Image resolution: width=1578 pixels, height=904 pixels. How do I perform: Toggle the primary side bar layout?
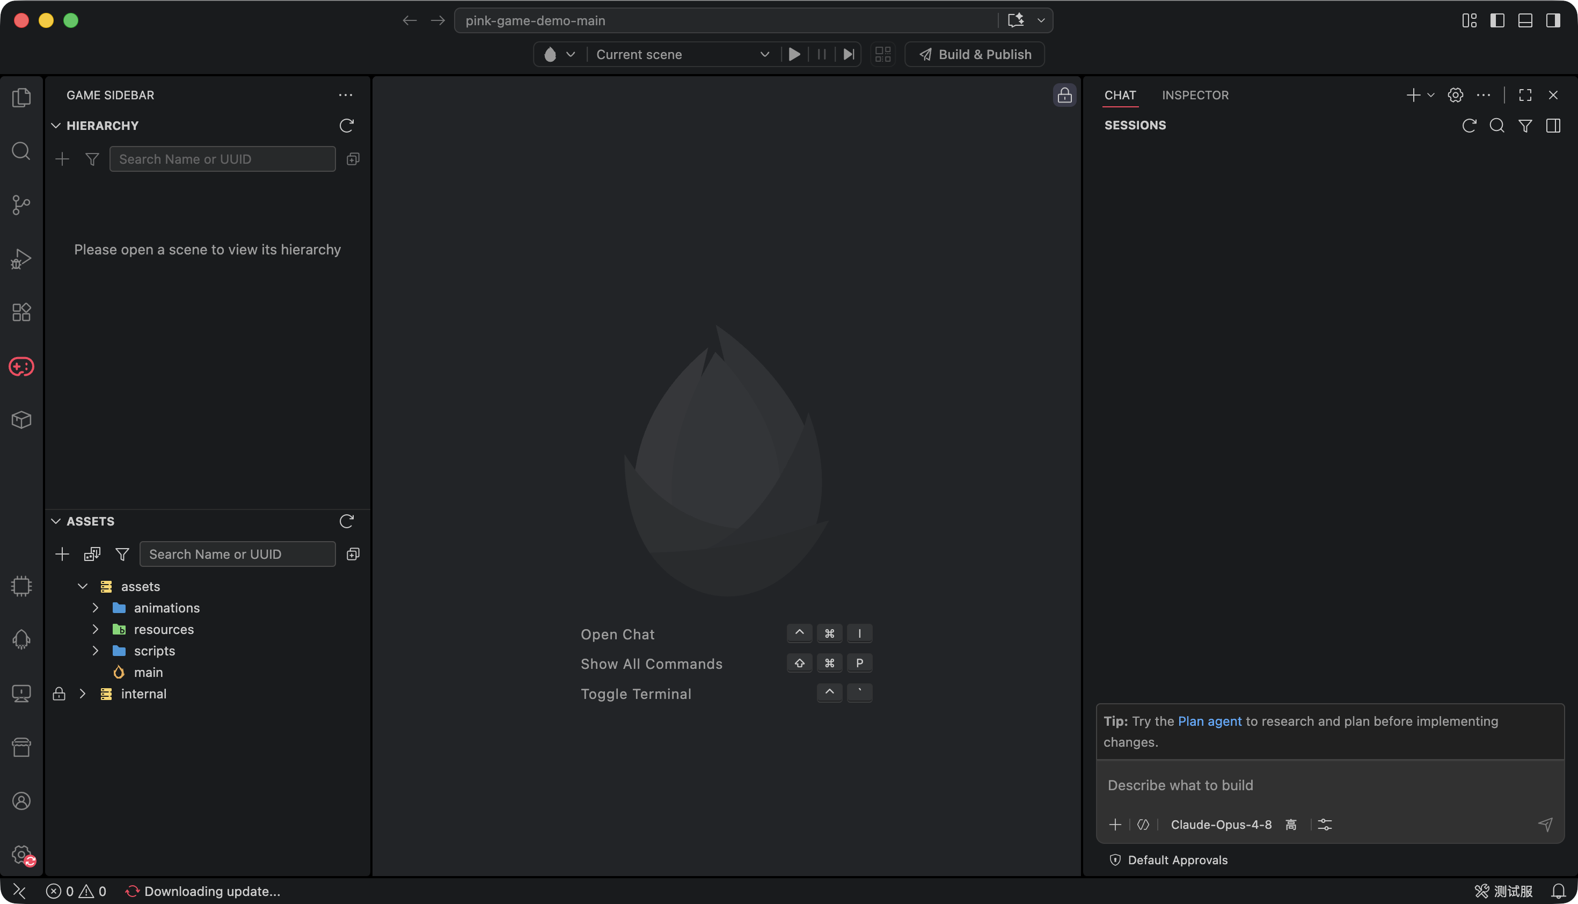[1496, 20]
